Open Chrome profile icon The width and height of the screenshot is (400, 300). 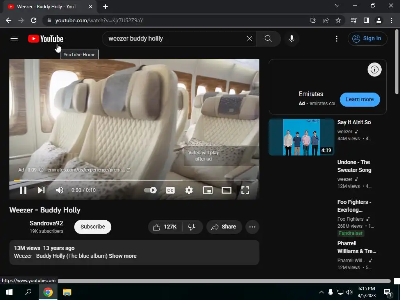point(379,20)
